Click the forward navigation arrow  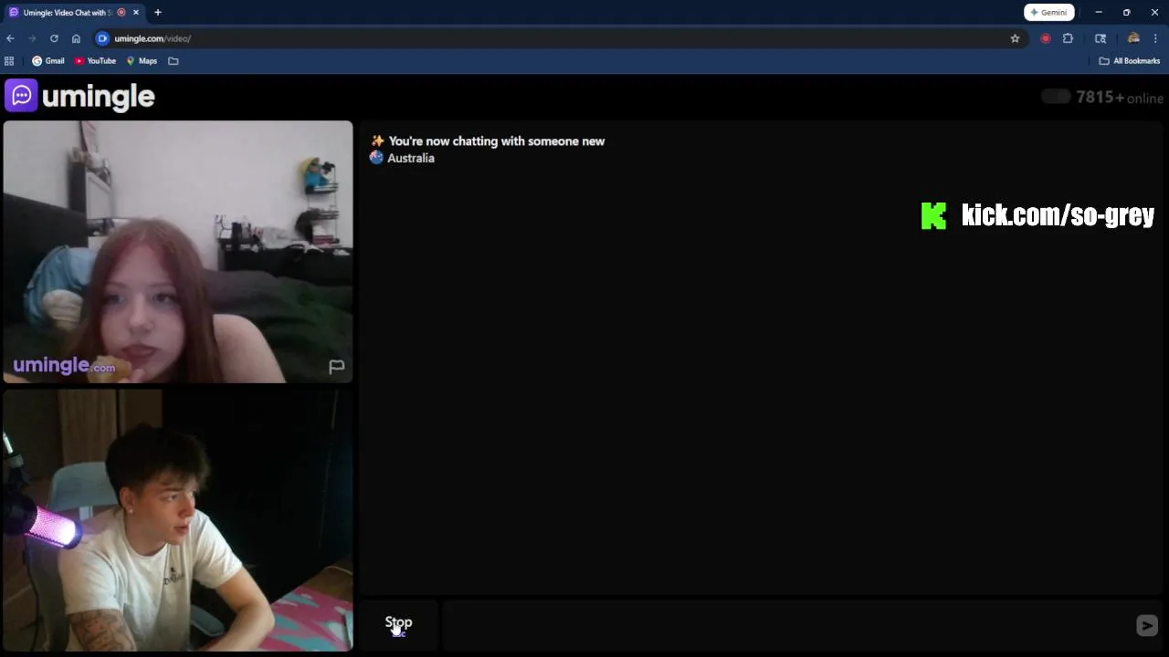point(32,38)
